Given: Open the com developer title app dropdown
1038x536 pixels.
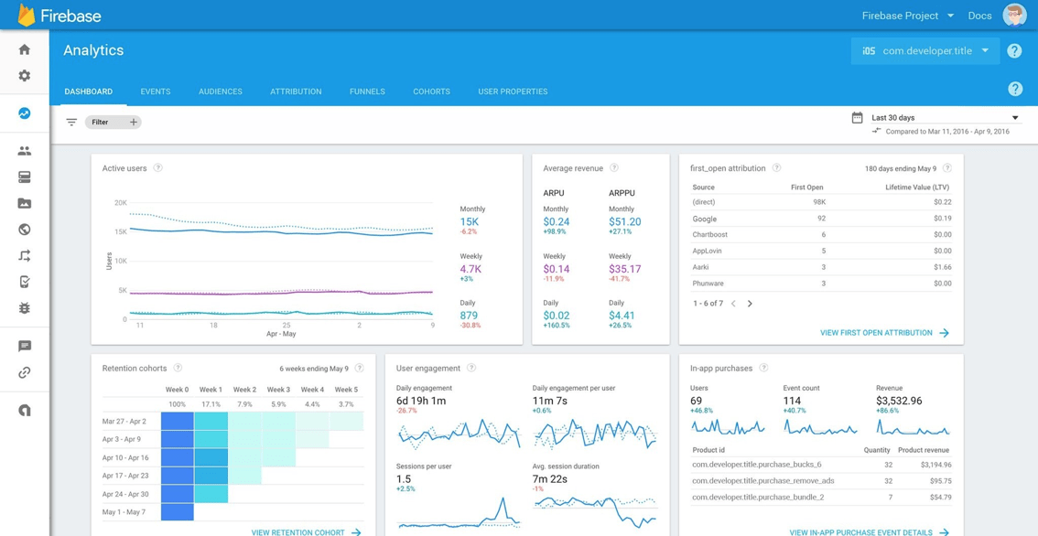Looking at the screenshot, I should tap(924, 51).
